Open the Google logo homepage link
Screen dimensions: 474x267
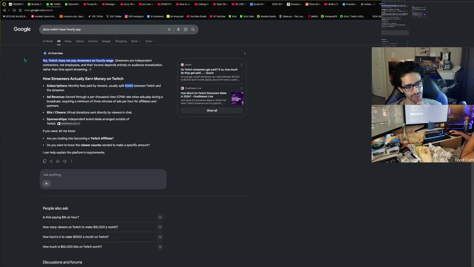[22, 29]
